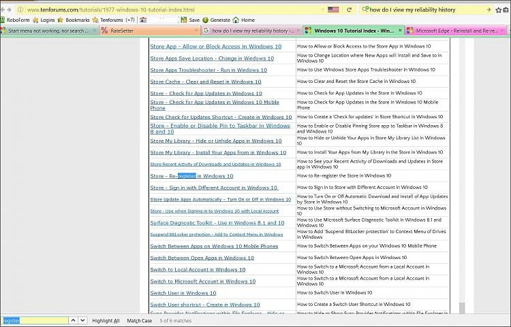The height and width of the screenshot is (327, 511).
Task: Click the page vertical scrollbar thumb
Action: click(x=462, y=308)
